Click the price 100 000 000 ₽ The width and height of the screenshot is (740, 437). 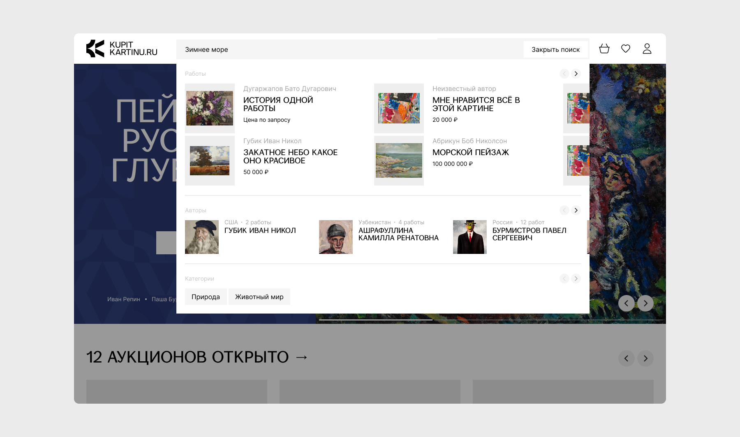(453, 164)
